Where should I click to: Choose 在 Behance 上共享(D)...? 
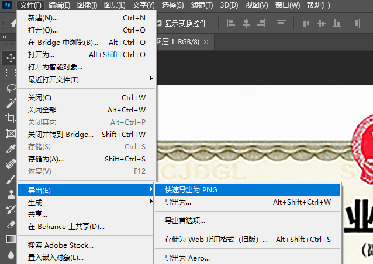(85, 227)
